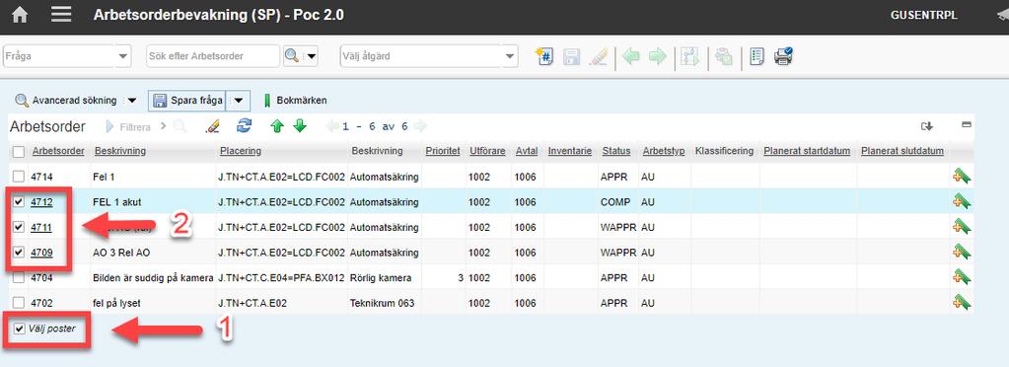Open the hamburger navigation menu
1009x367 pixels.
pos(61,14)
